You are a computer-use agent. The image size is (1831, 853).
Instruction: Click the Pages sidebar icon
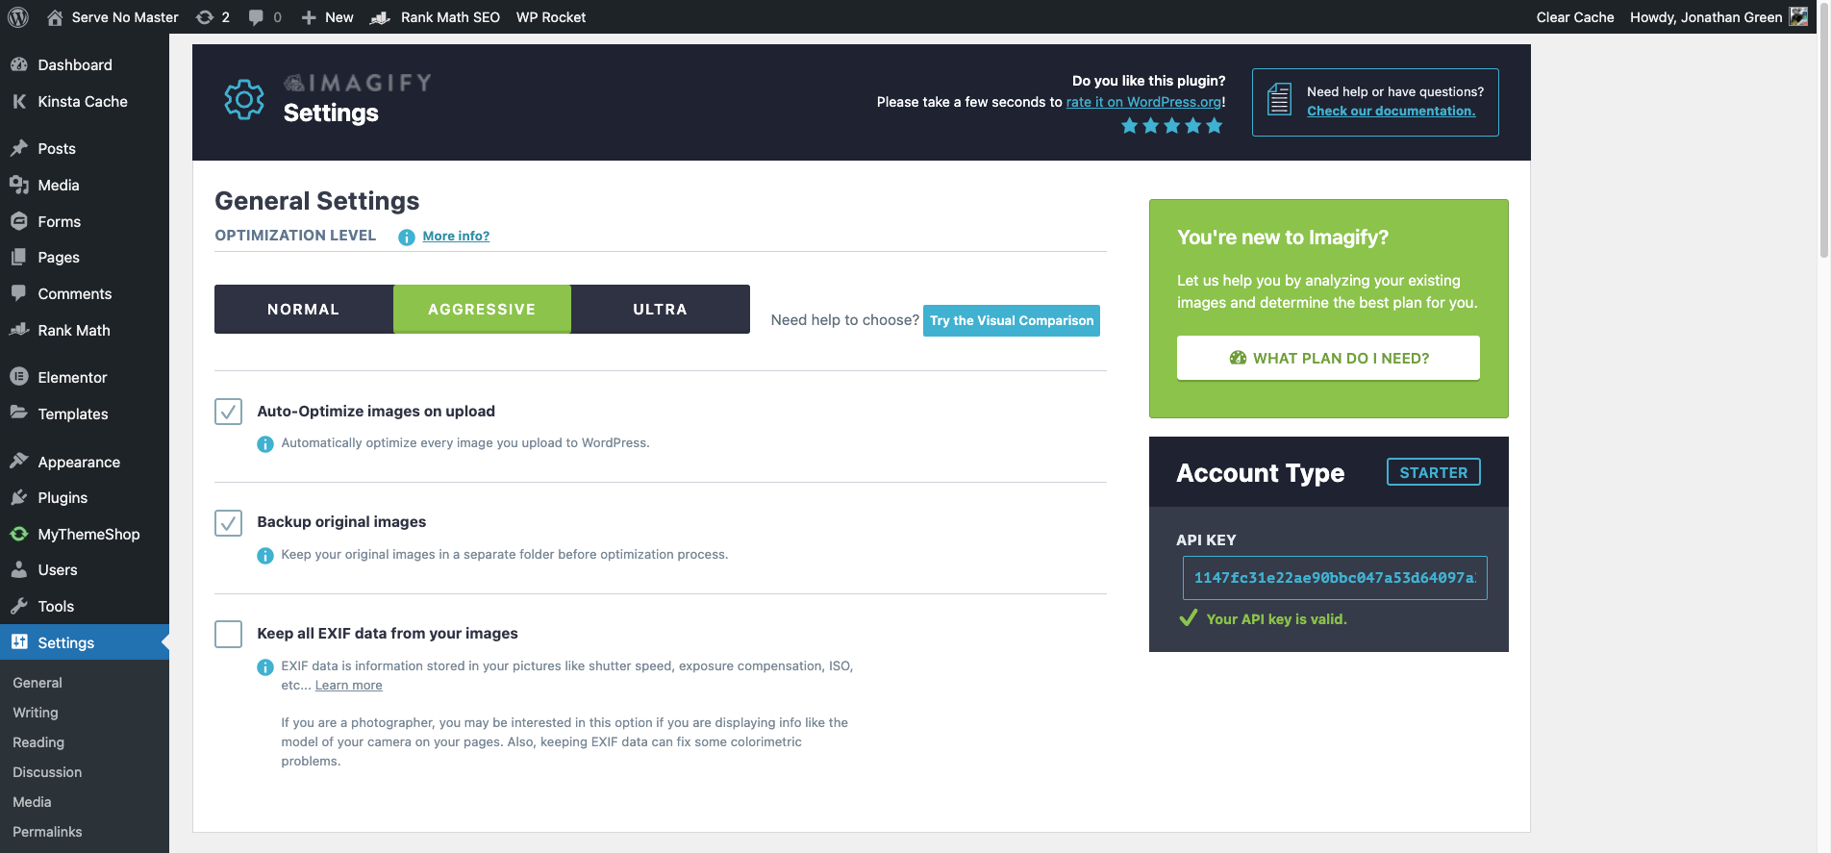point(19,257)
